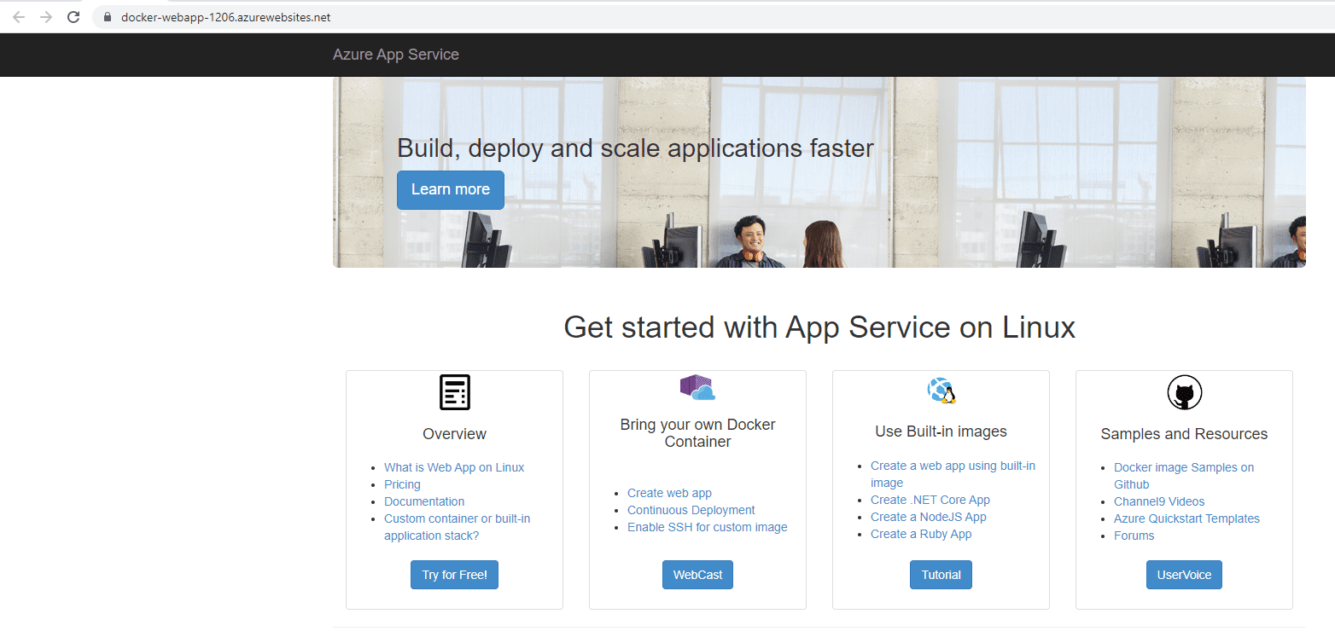1335x637 pixels.
Task: Click the GitHub octocat icon
Action: point(1185,393)
